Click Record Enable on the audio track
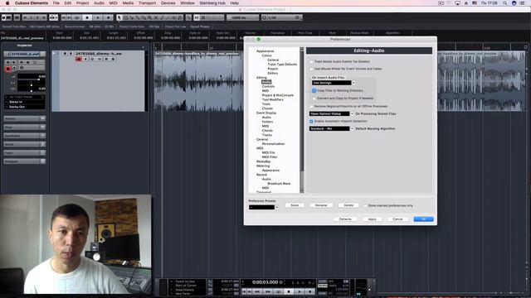Viewport: 531px width, 298px height. tap(79, 59)
